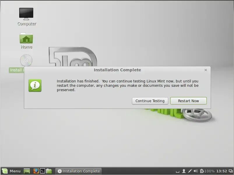
Task: Click the Installation Complete dialog title
Action: [x=117, y=70]
